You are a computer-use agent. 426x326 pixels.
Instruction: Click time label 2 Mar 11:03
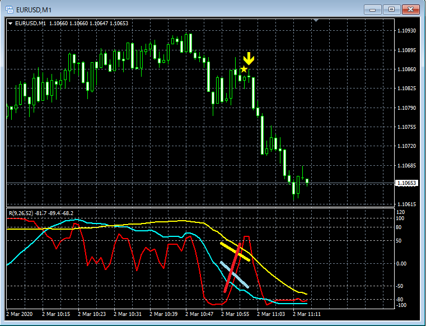pos(271,314)
